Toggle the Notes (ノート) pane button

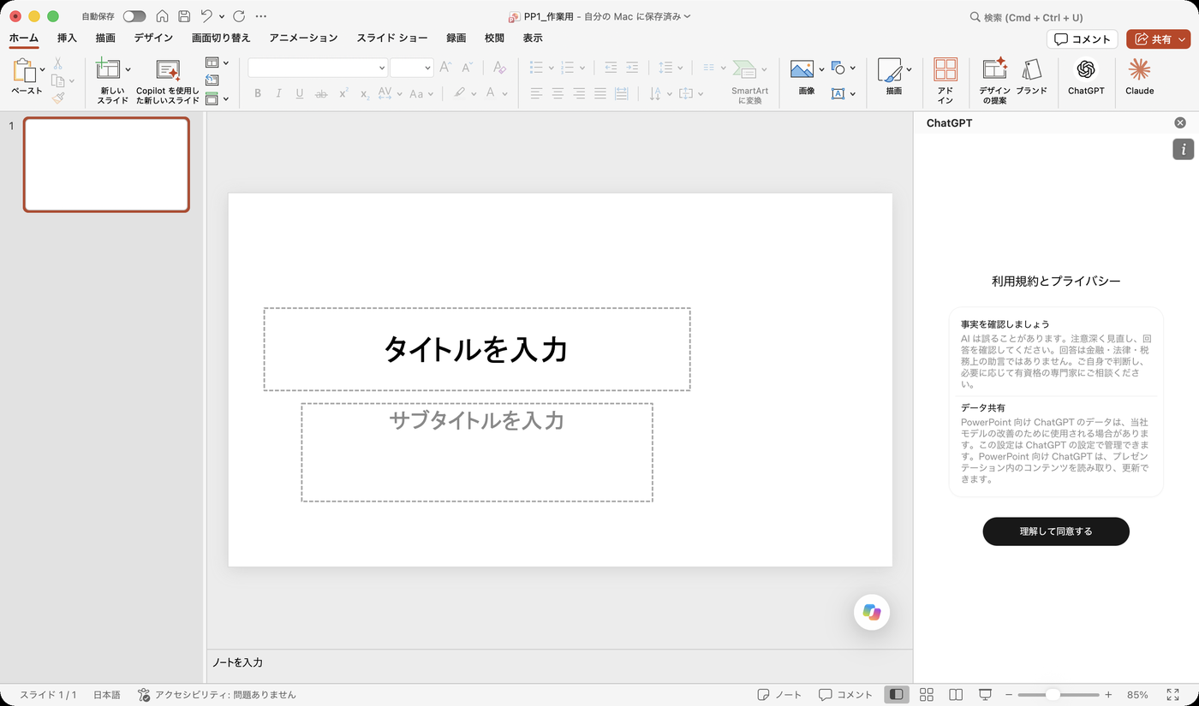coord(779,695)
